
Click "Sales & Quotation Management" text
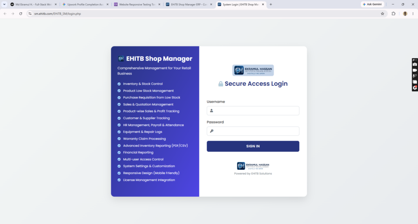[148, 104]
